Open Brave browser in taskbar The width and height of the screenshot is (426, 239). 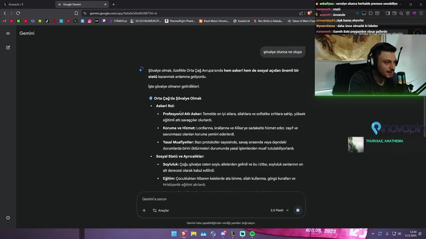click(x=184, y=234)
